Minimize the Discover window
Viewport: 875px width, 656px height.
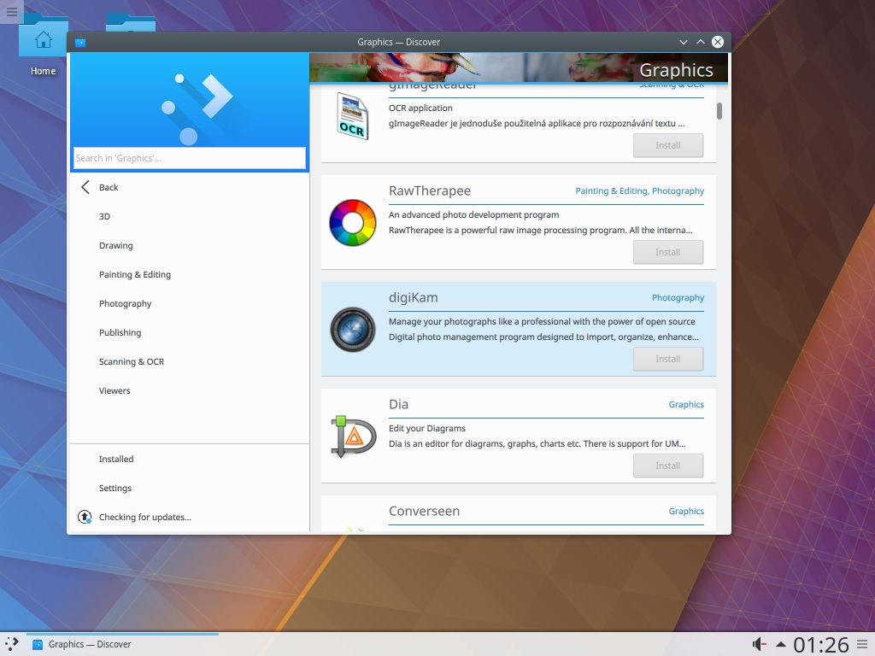[683, 43]
